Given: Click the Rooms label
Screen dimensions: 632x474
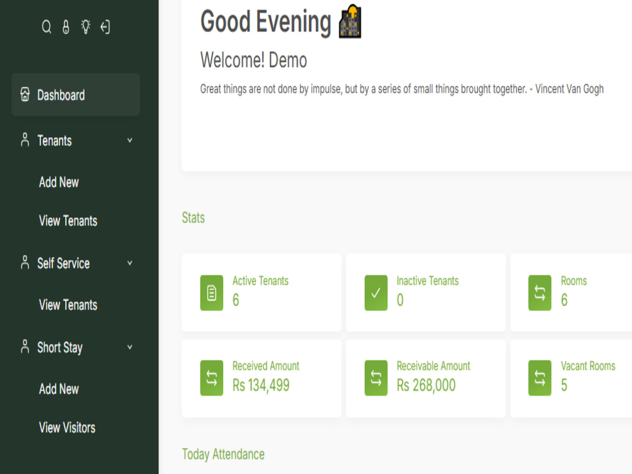Looking at the screenshot, I should (574, 281).
